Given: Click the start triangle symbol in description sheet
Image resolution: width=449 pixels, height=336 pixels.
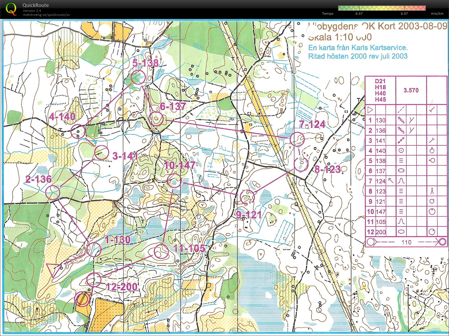Looking at the screenshot, I should pos(370,110).
